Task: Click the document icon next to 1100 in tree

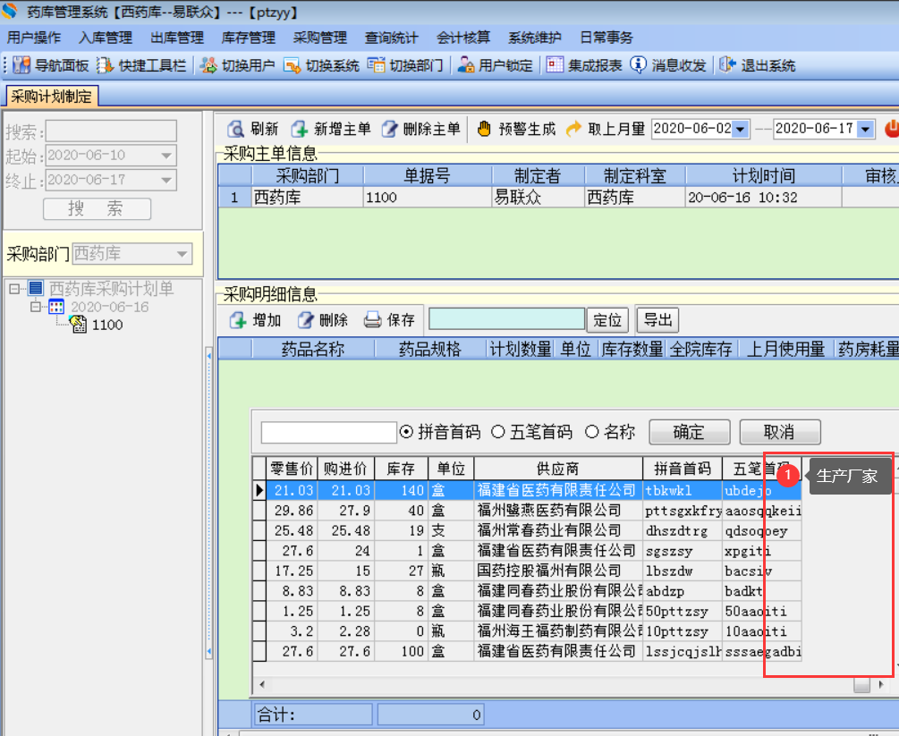Action: point(78,325)
